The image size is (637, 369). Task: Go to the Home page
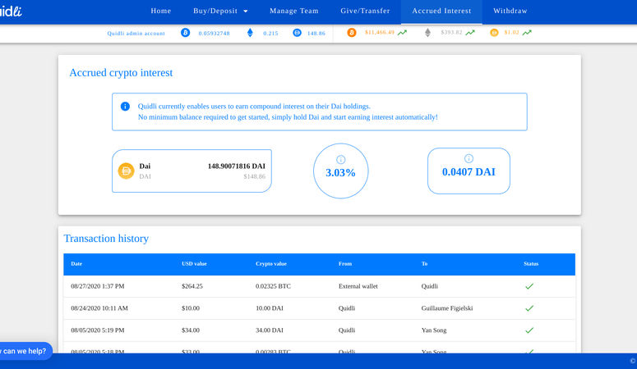pos(161,11)
